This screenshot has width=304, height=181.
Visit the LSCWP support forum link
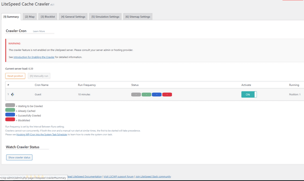pos(119,176)
